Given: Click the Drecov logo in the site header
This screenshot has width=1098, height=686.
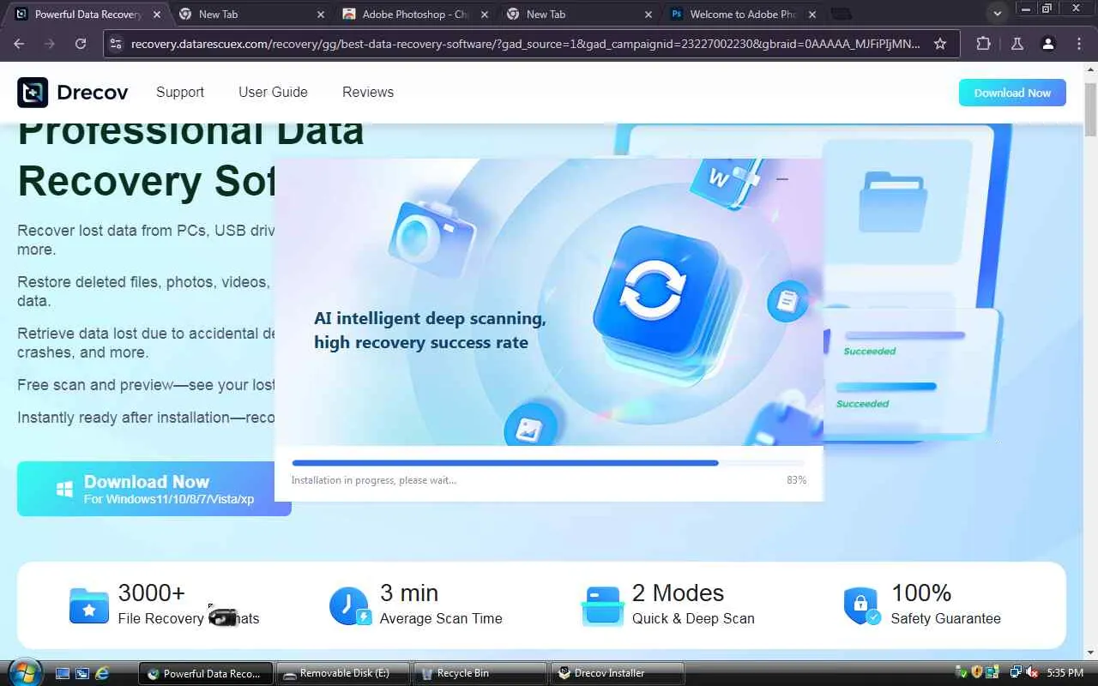Looking at the screenshot, I should (73, 93).
